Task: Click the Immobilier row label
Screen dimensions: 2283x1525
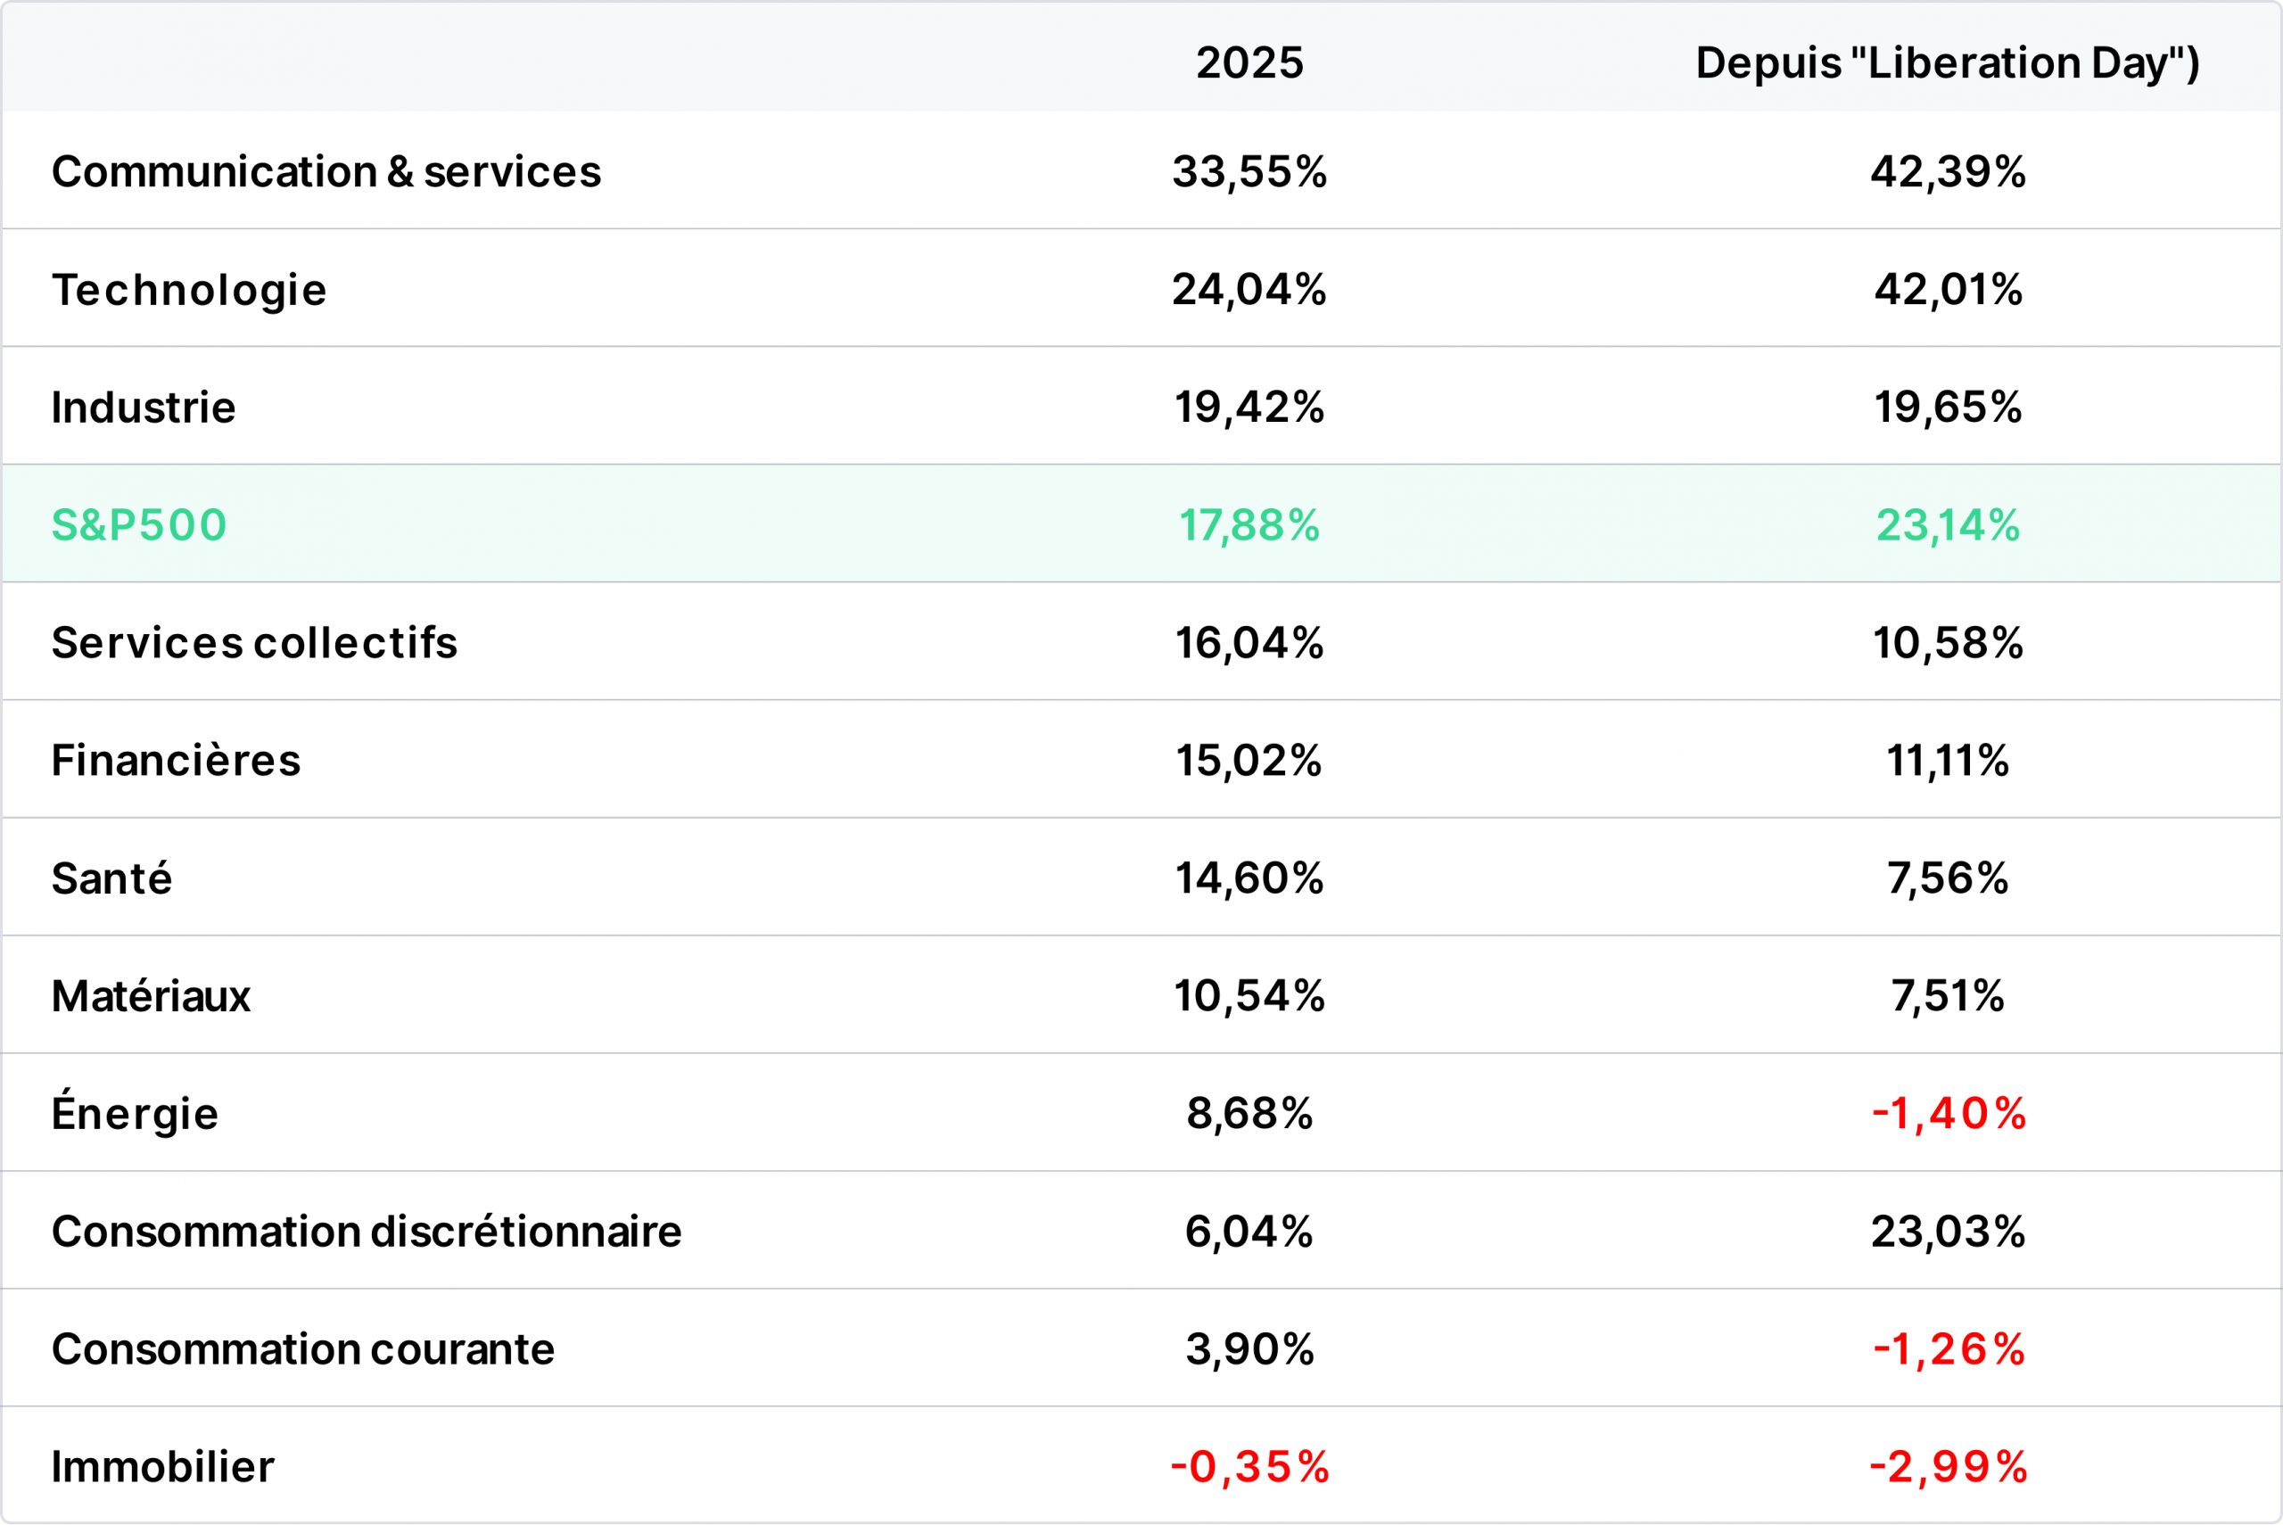Action: 162,1467
